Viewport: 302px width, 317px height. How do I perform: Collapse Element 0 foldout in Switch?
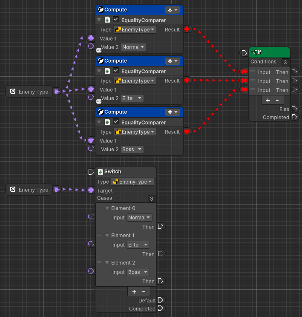[107, 208]
